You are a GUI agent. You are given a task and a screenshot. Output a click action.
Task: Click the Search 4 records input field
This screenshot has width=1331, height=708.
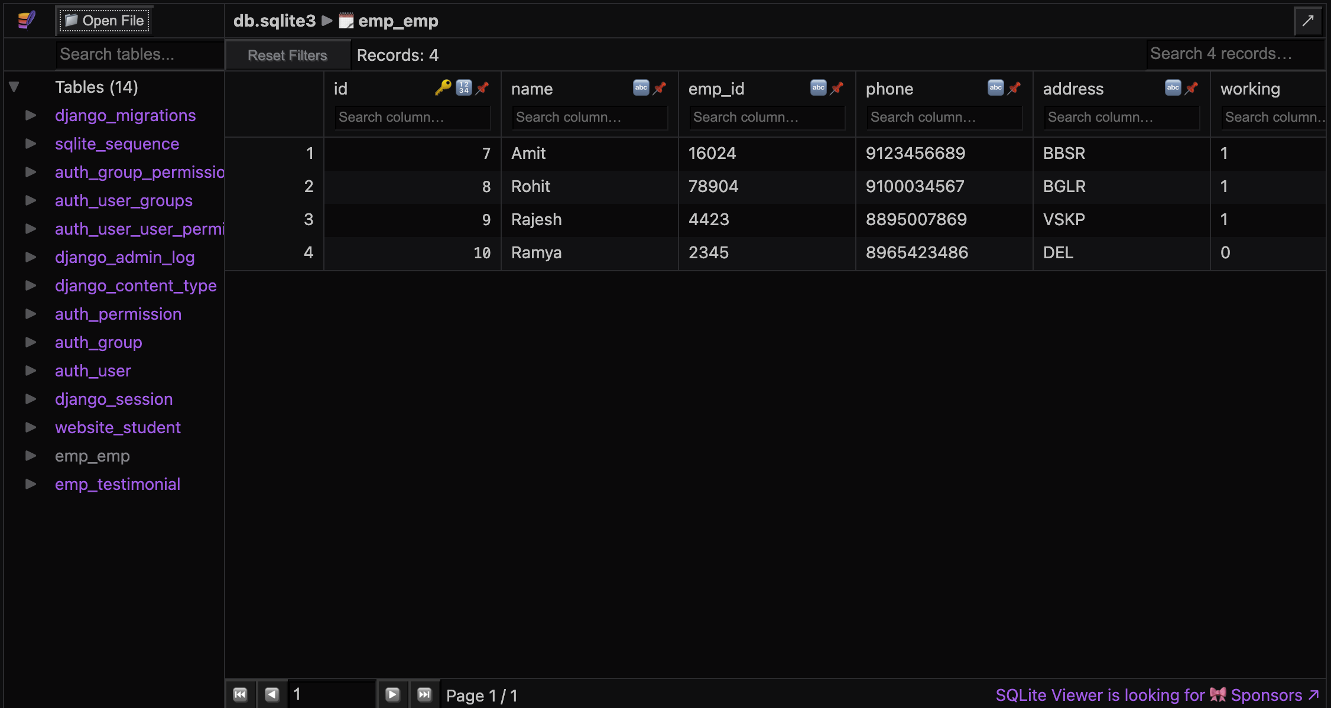(1234, 54)
